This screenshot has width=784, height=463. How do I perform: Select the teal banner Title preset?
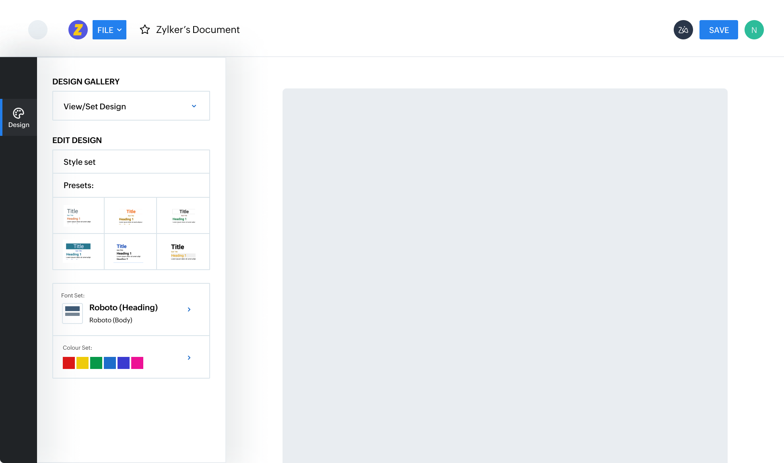pyautogui.click(x=78, y=252)
